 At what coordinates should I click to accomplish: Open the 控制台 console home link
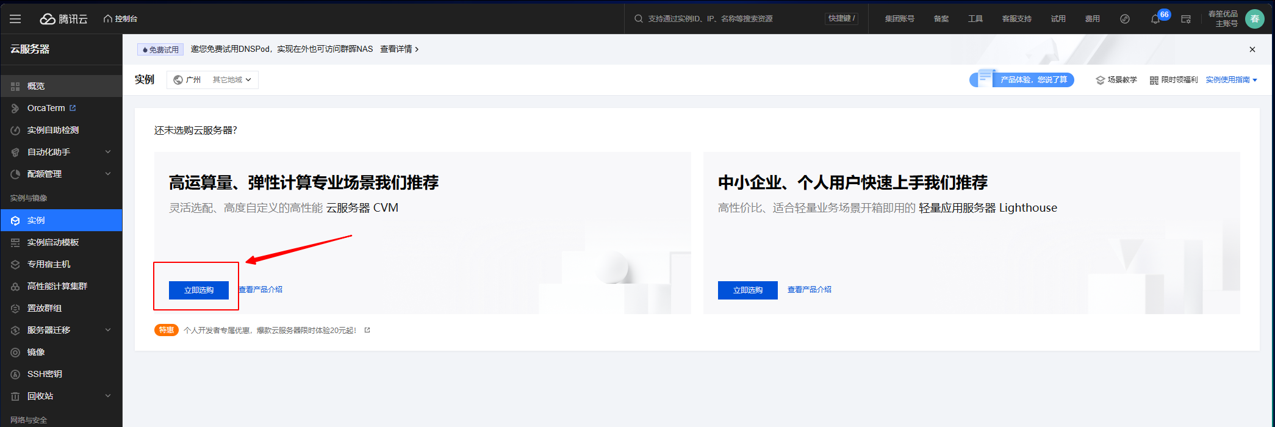coord(120,19)
